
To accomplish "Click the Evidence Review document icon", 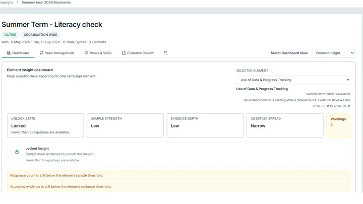I will [x=124, y=53].
